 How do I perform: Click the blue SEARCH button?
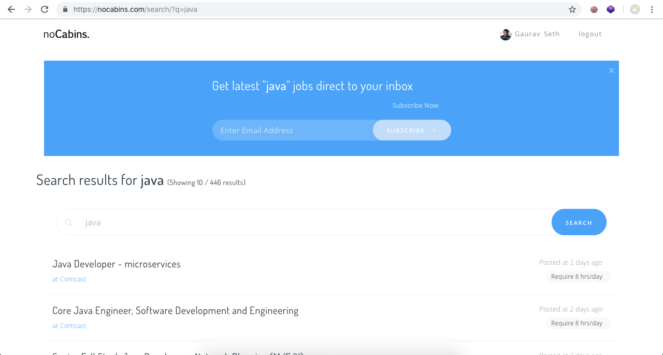[x=579, y=222]
